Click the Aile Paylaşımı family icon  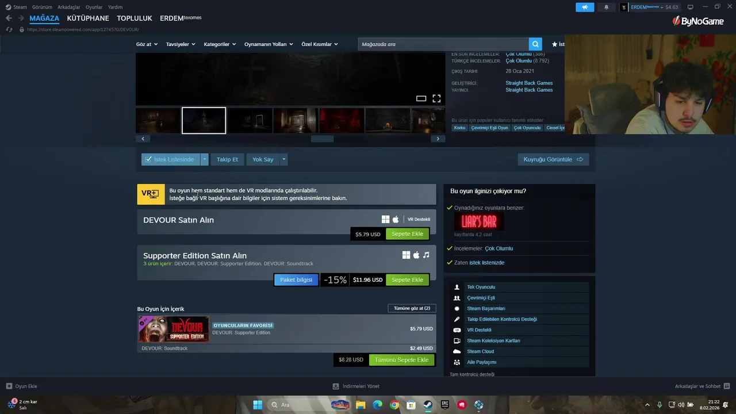(457, 362)
